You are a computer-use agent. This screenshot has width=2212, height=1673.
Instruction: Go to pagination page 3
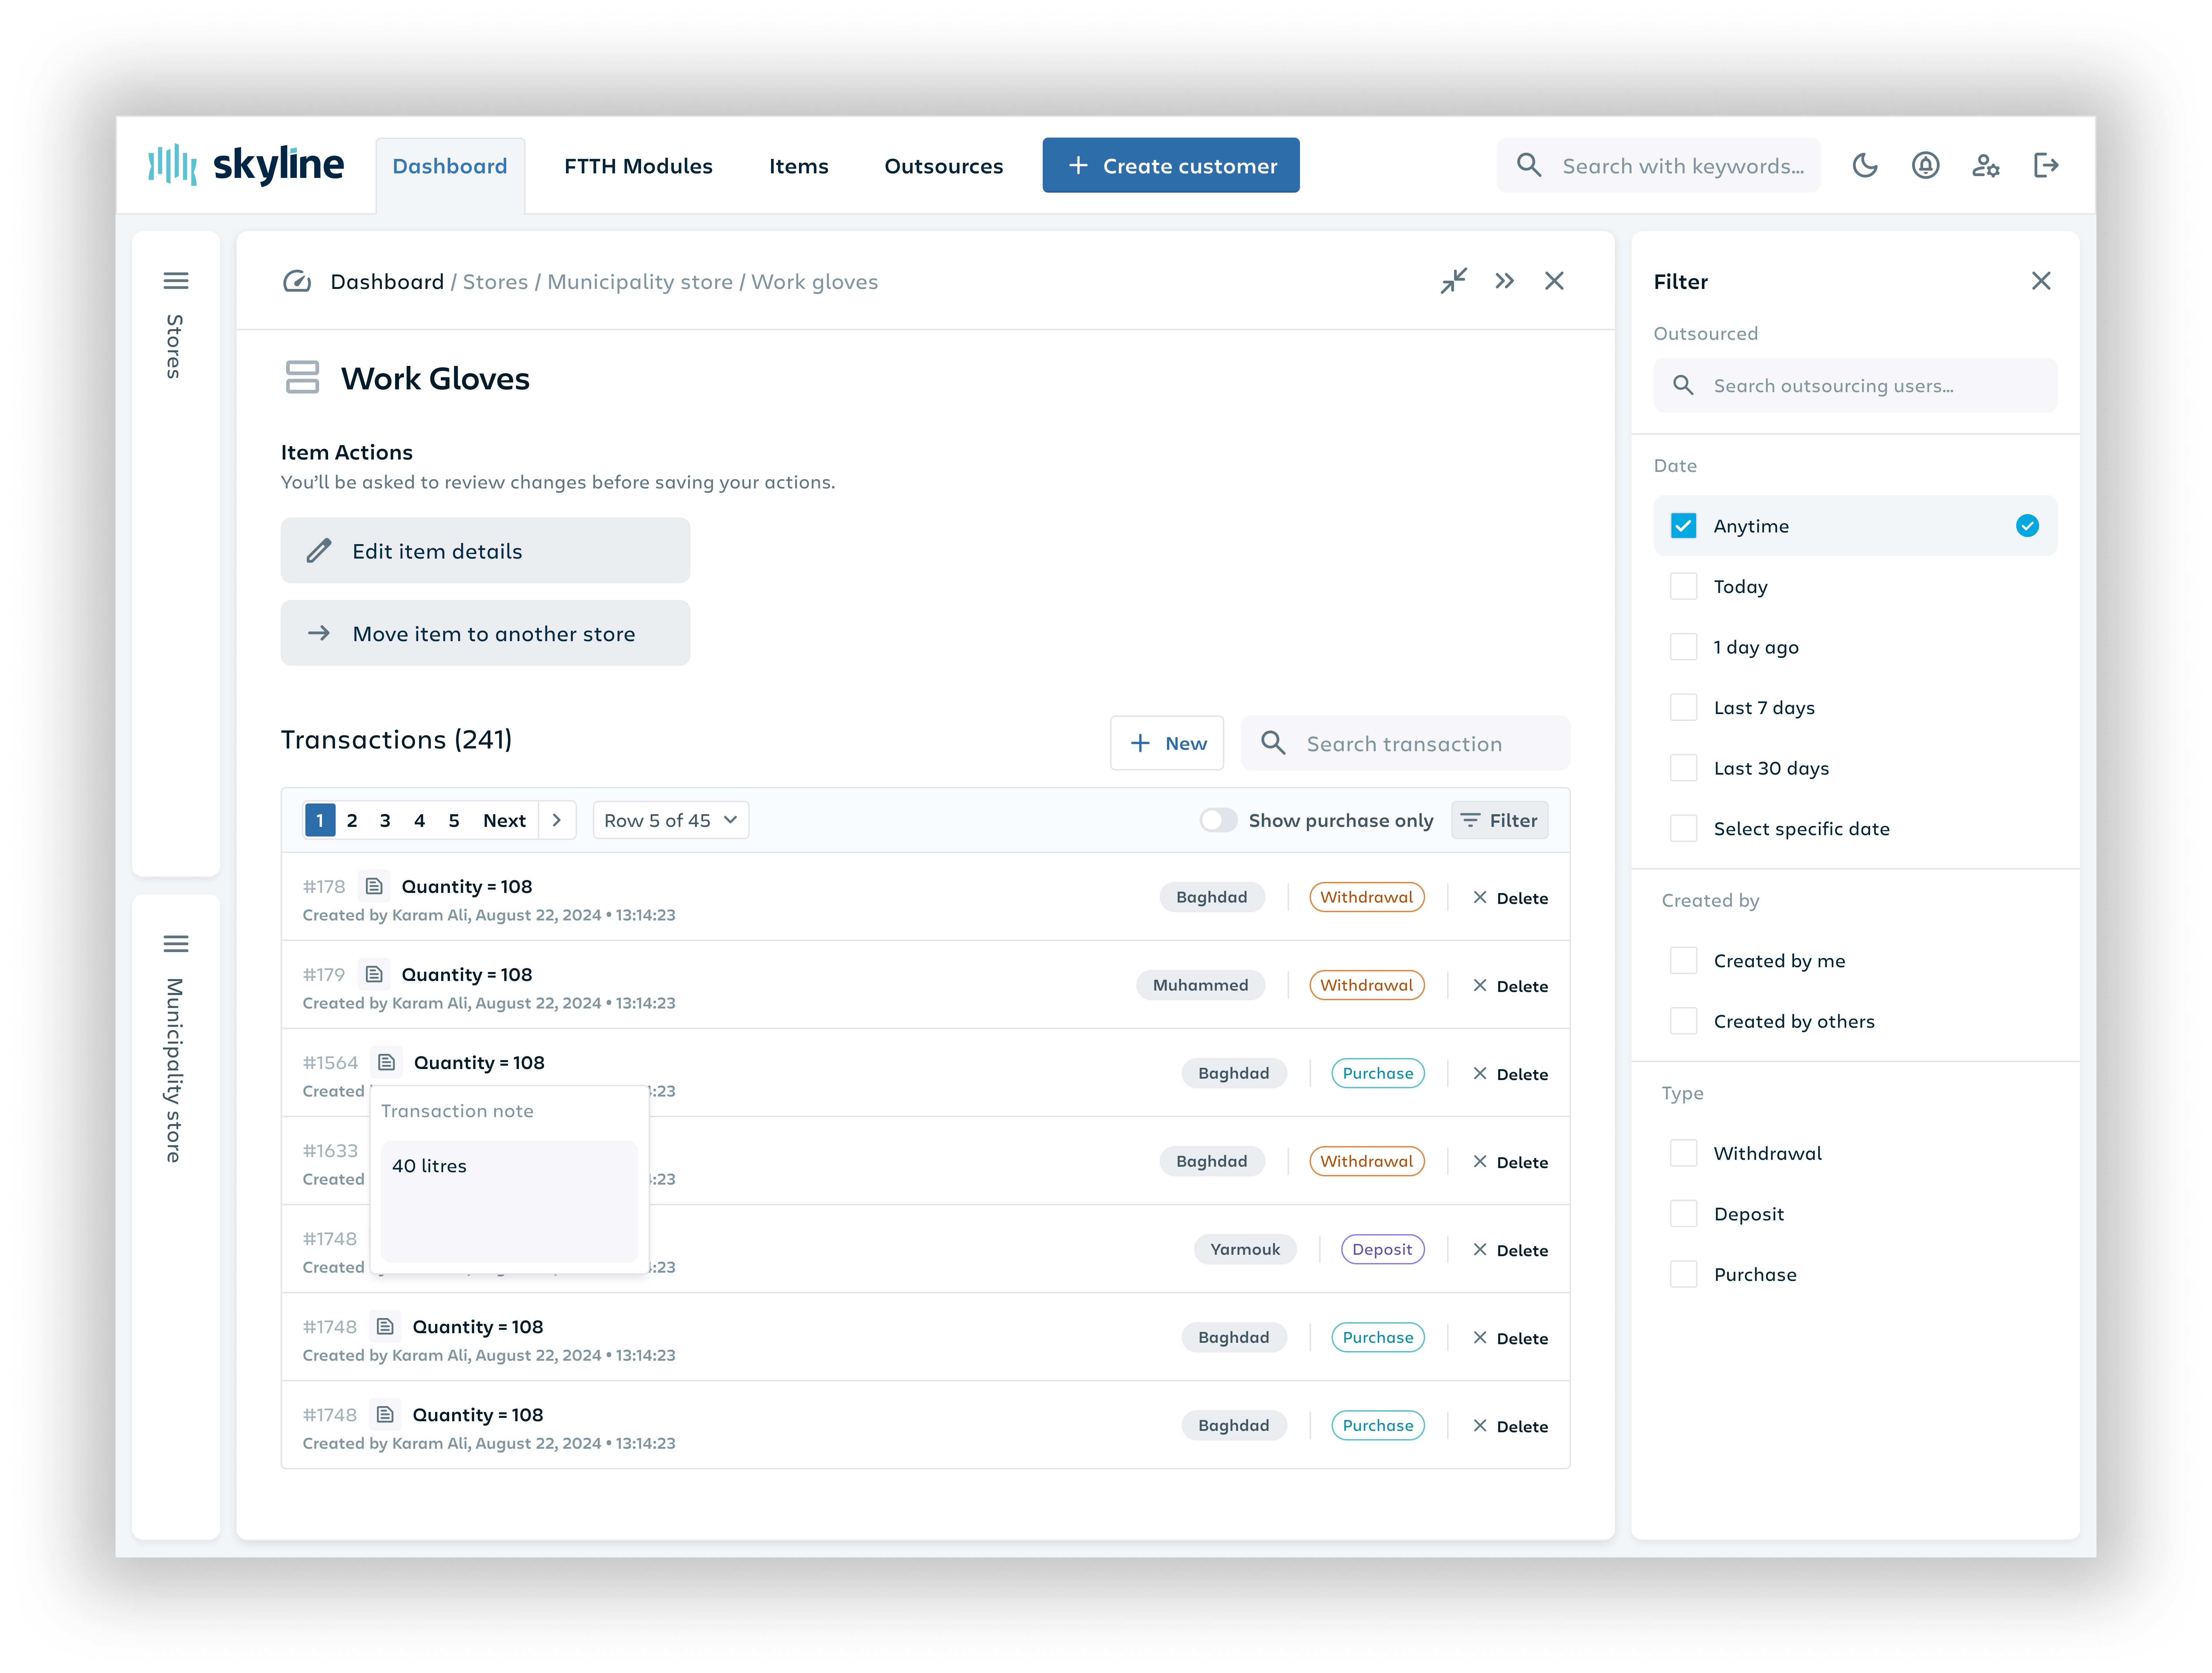385,820
